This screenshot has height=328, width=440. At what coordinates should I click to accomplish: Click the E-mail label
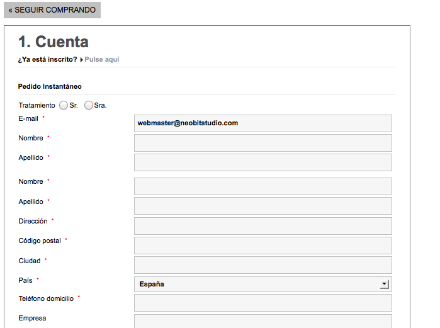coord(28,118)
